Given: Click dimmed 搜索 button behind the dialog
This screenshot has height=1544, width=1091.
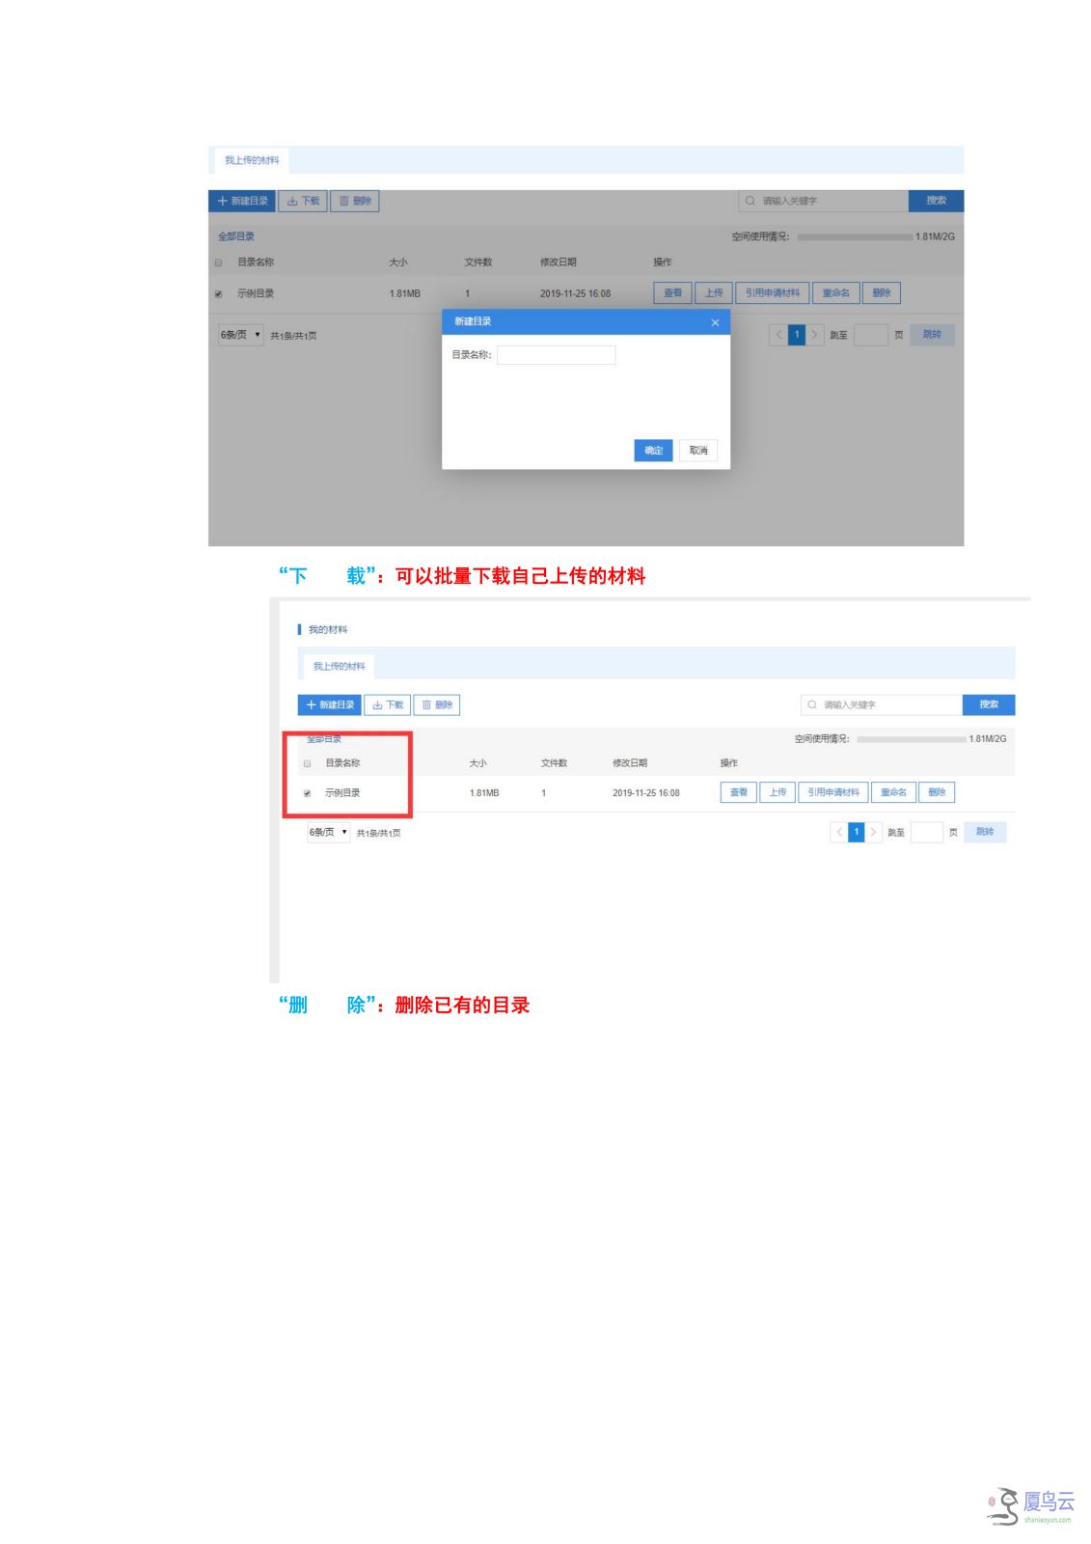Looking at the screenshot, I should pyautogui.click(x=937, y=201).
